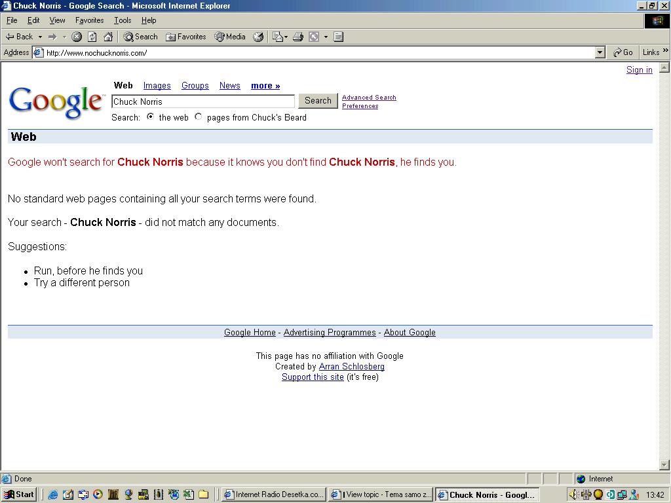Open the Back button history dropdown arrow
Image resolution: width=671 pixels, height=503 pixels.
pos(40,37)
